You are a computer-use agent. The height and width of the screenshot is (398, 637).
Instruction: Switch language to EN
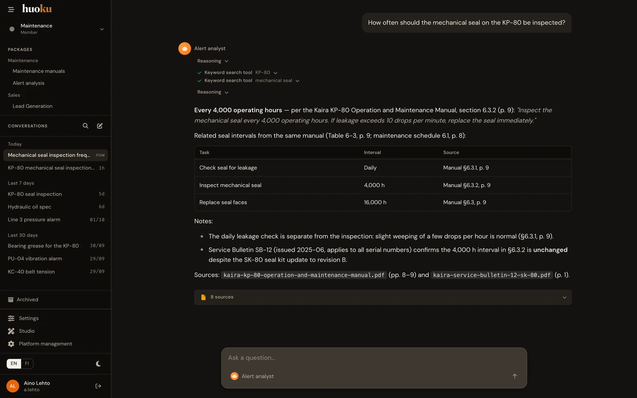click(14, 364)
